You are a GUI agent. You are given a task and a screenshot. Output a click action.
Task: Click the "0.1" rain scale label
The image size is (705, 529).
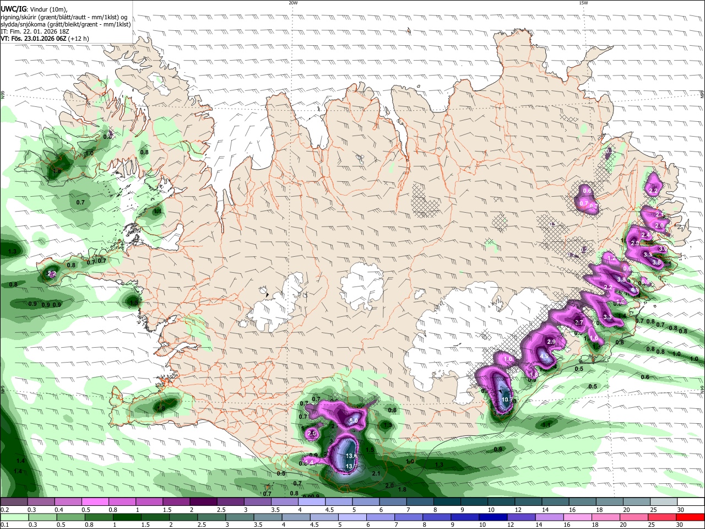4,525
